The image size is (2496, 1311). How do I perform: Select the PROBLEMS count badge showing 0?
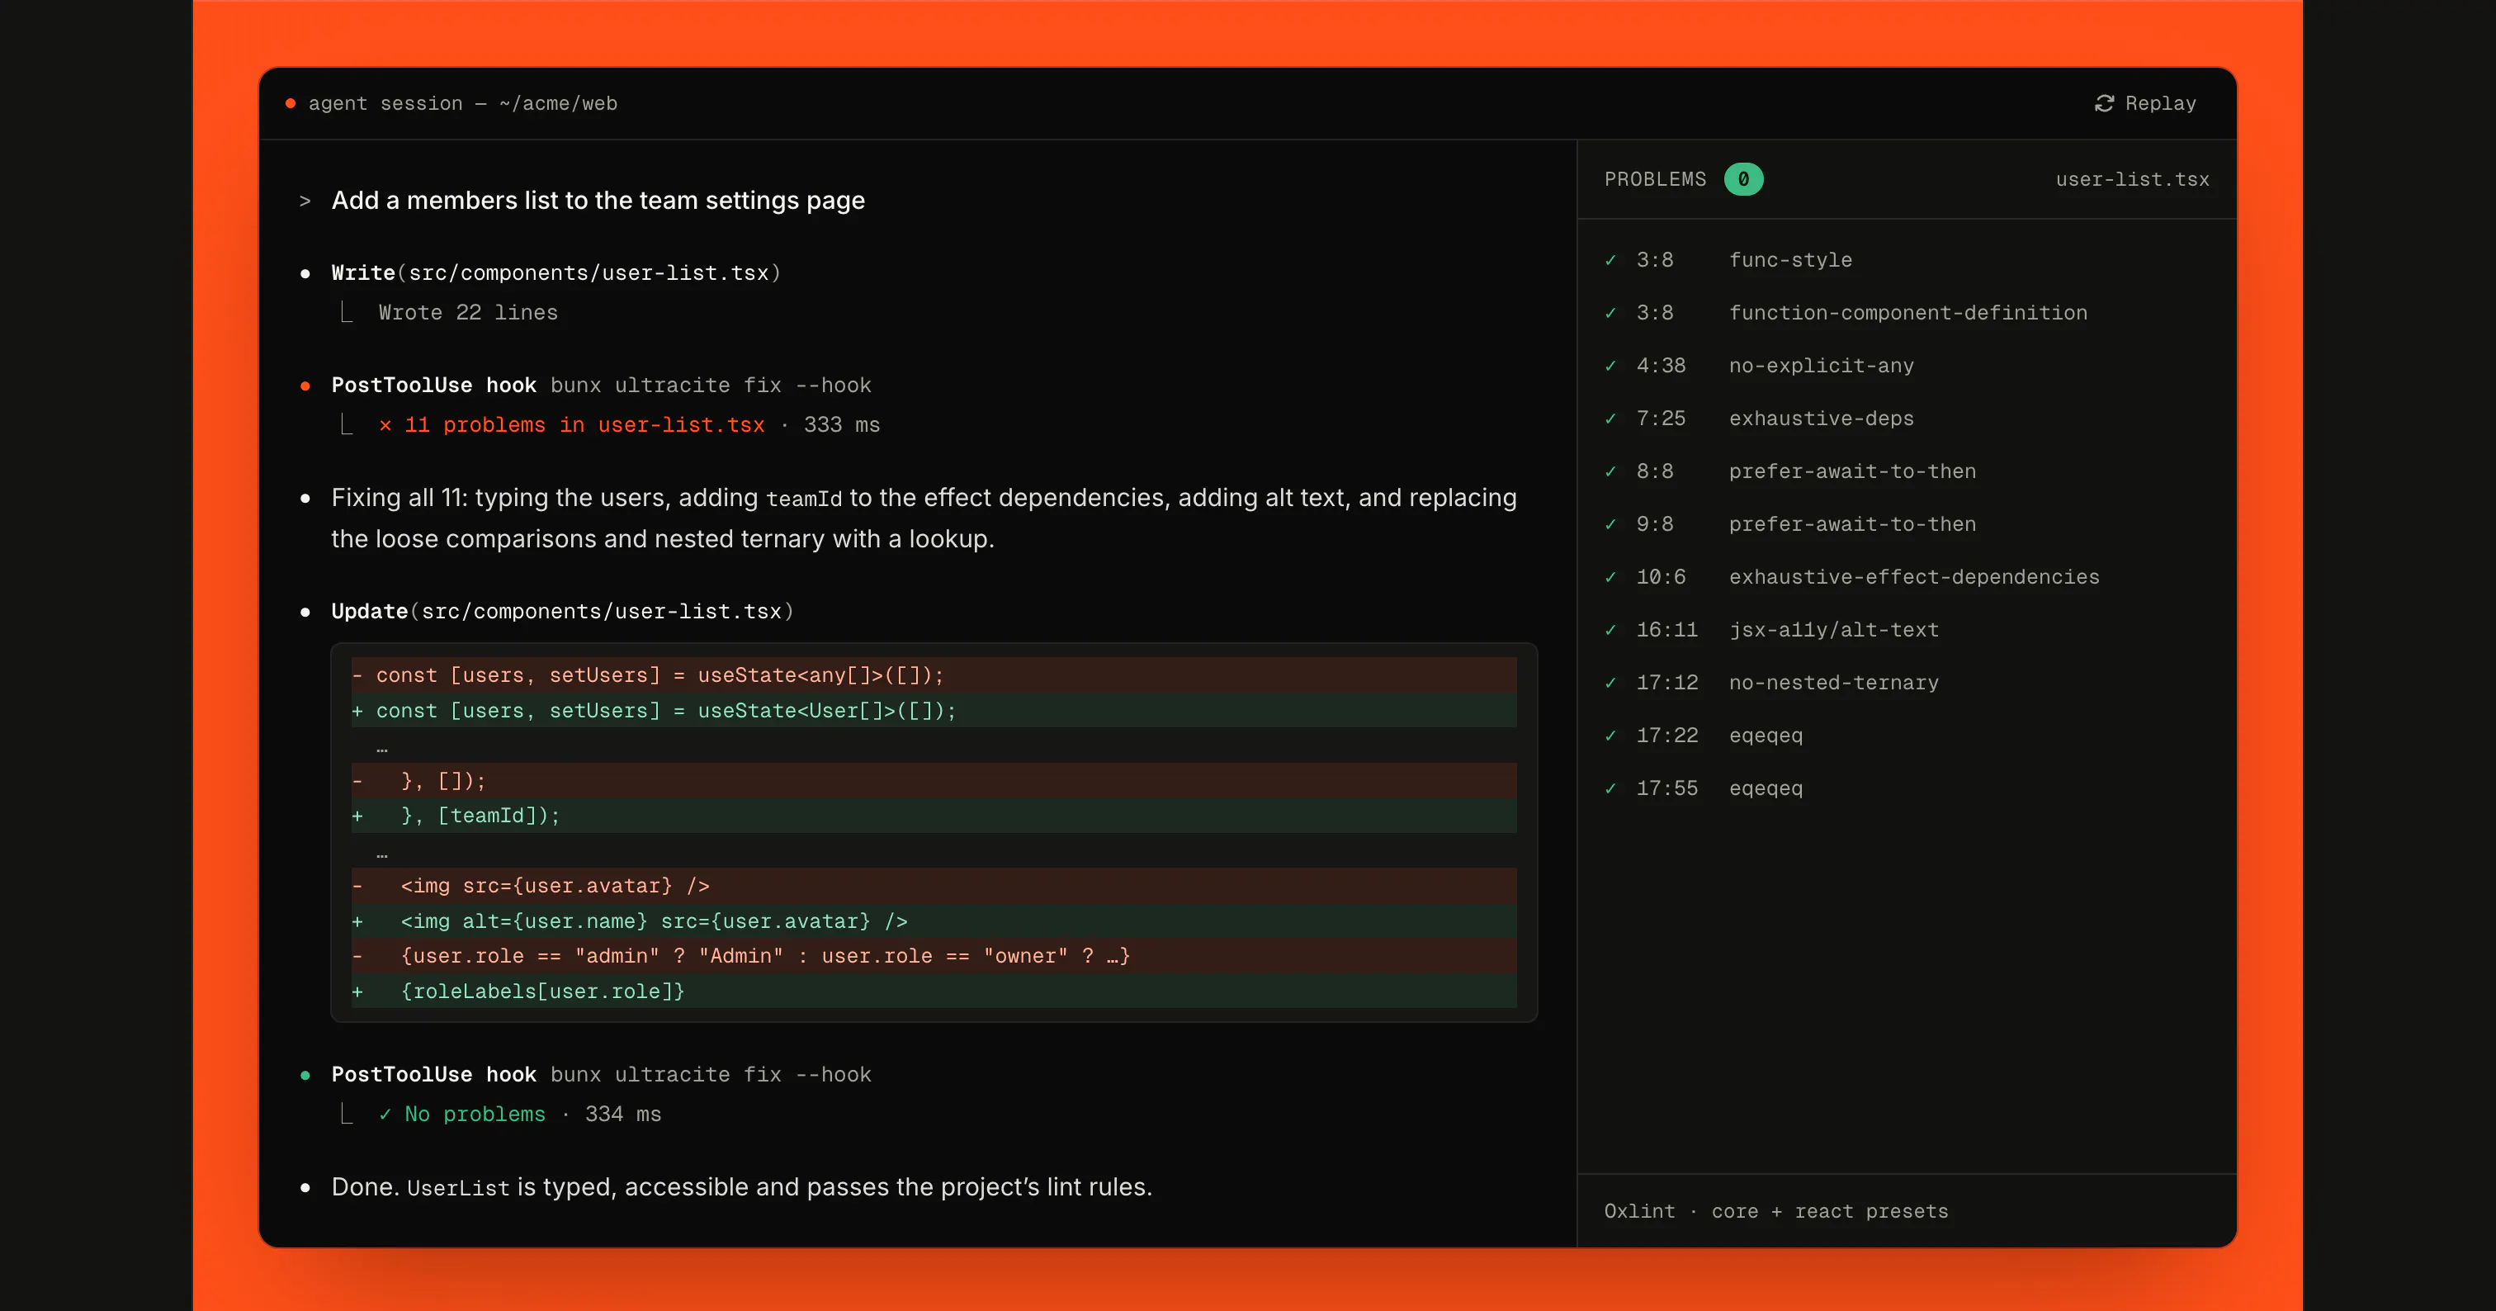[x=1743, y=179]
